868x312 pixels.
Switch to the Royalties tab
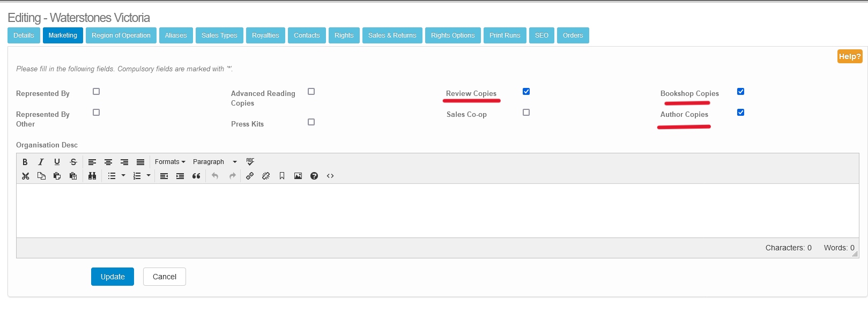265,35
